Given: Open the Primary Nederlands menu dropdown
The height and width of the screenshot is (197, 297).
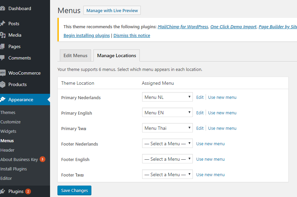Looking at the screenshot, I should click(x=167, y=97).
